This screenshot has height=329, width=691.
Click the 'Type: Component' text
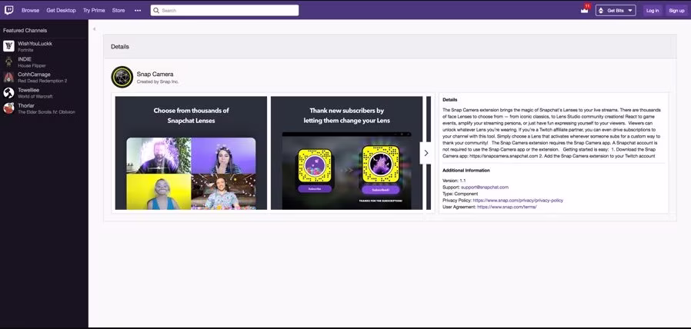pos(460,194)
